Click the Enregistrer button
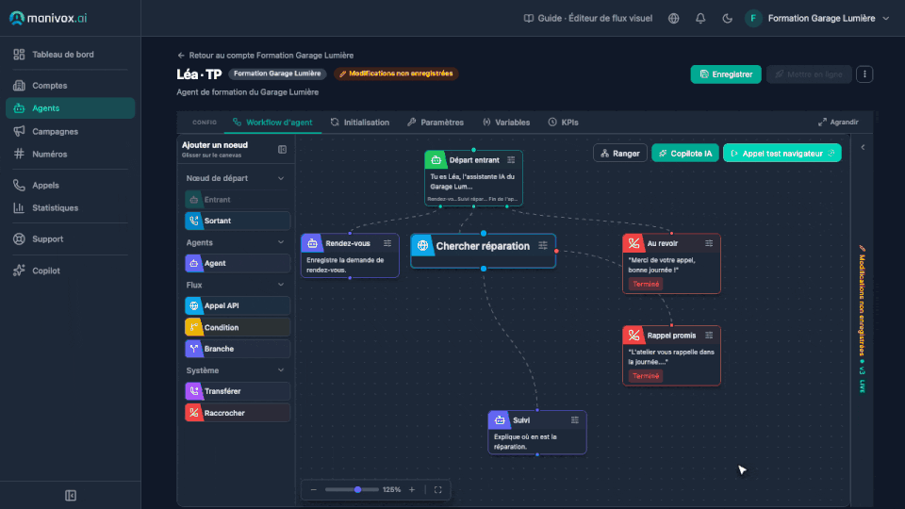 click(726, 74)
